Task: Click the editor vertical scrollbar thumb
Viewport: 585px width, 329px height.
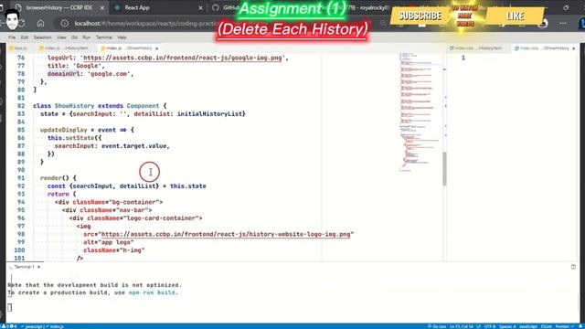Action: (x=444, y=168)
